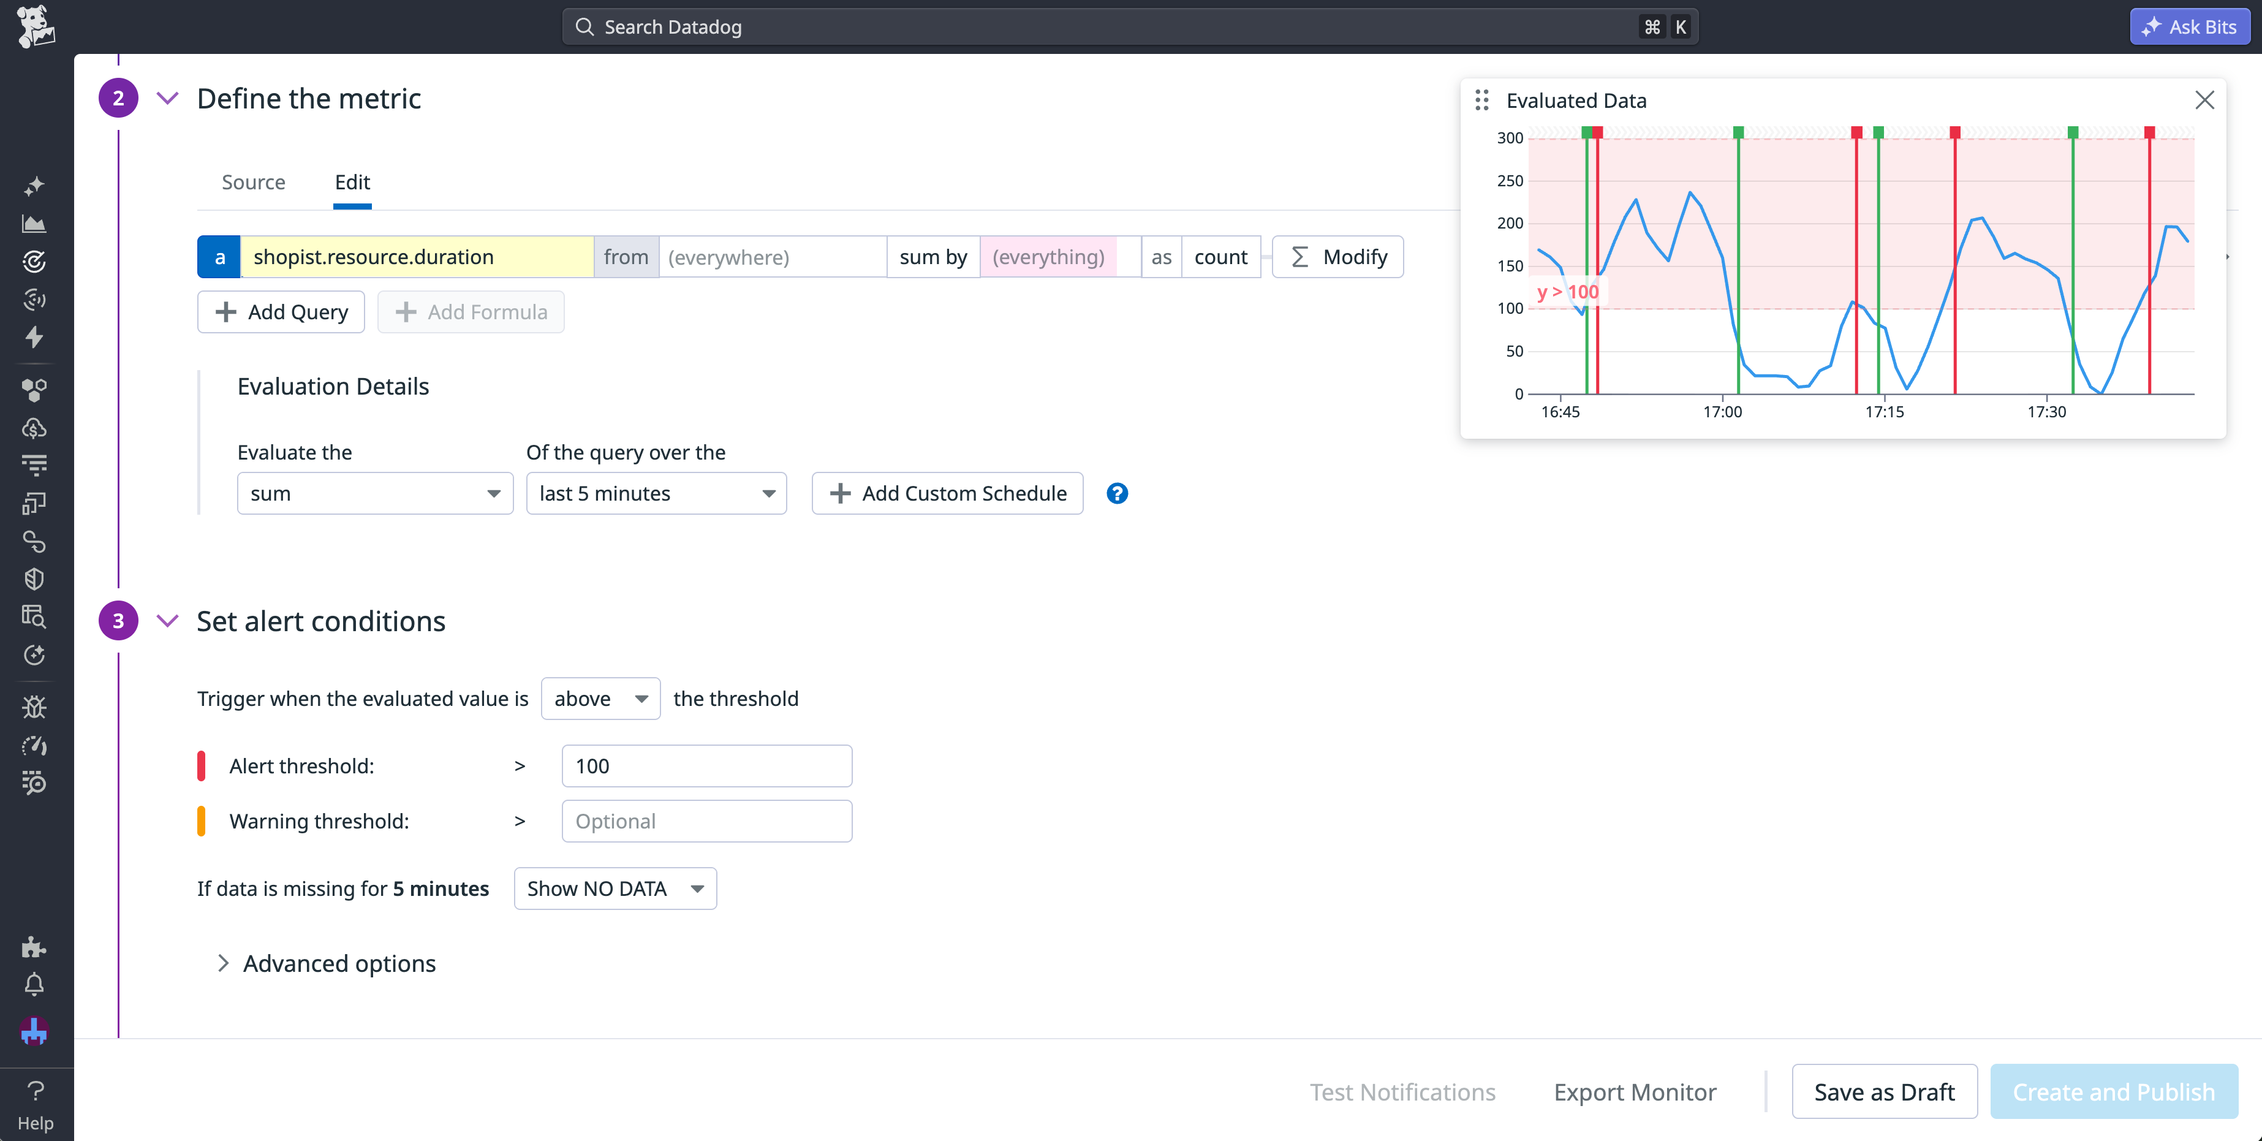Open the 'Show NO DATA' dropdown
Screen dimensions: 2262x1141
[x=615, y=888]
